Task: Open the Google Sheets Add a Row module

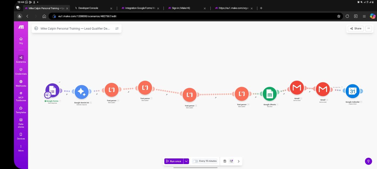Action: (270, 94)
